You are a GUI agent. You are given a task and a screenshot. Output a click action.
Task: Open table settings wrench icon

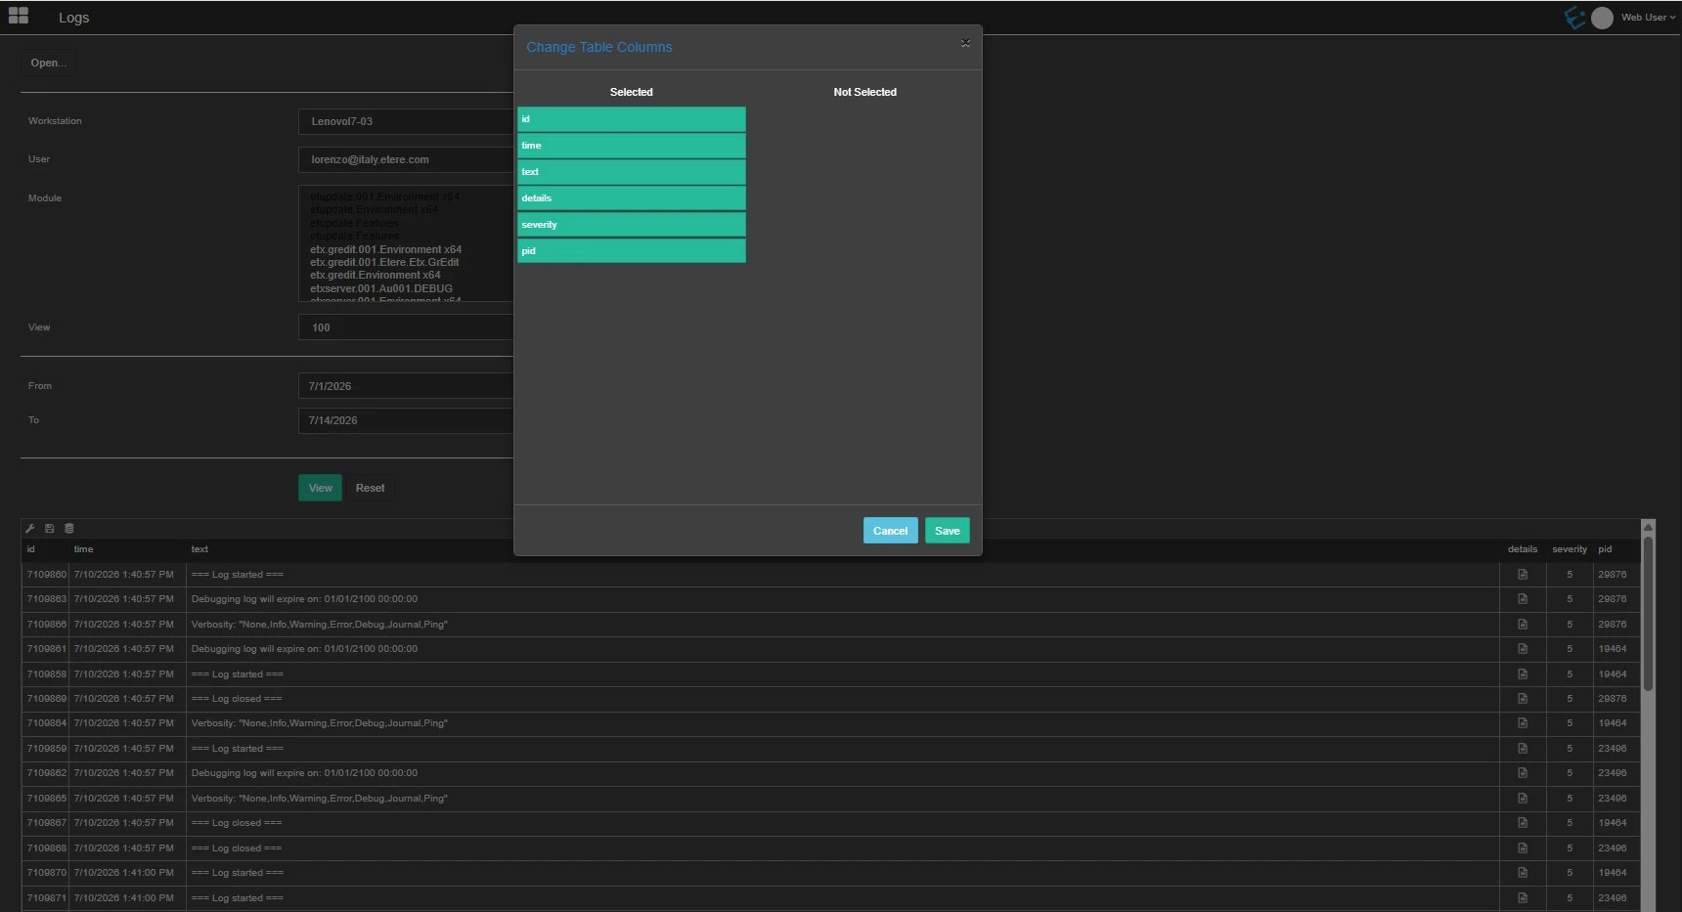(x=30, y=528)
